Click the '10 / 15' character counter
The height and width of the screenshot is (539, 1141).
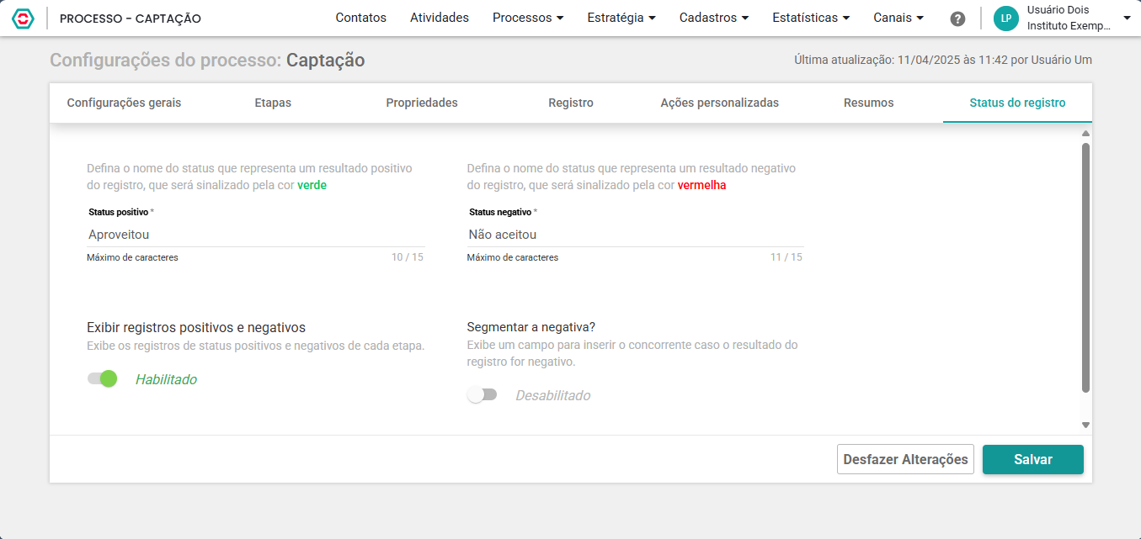408,257
